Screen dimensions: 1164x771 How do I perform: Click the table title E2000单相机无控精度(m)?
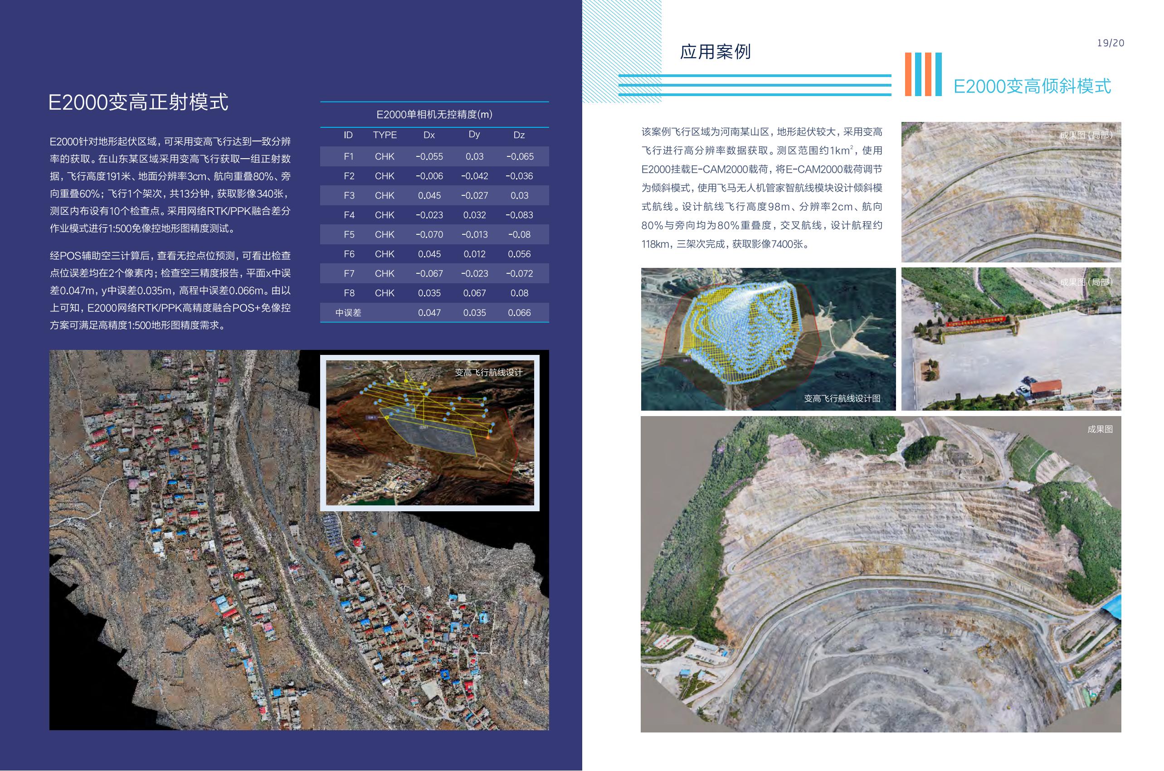click(x=434, y=115)
